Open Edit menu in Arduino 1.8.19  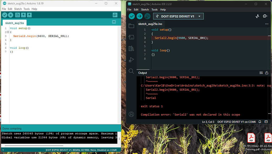click(10, 9)
